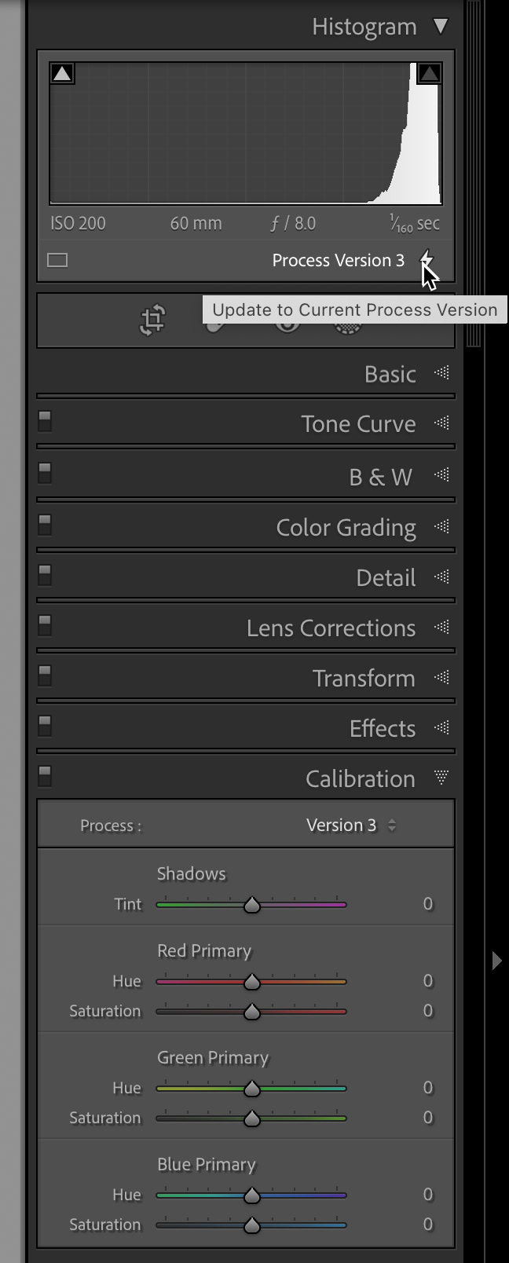
Task: Click the solo-mode arrows beside the Detail header
Action: (441, 577)
